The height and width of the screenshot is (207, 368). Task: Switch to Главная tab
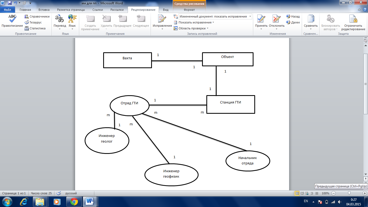pyautogui.click(x=25, y=10)
